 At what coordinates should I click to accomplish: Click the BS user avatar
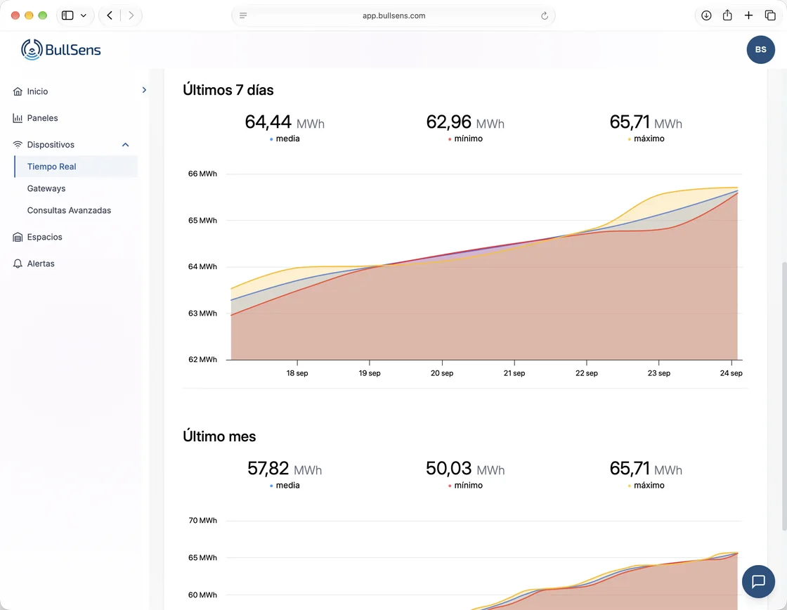[760, 50]
